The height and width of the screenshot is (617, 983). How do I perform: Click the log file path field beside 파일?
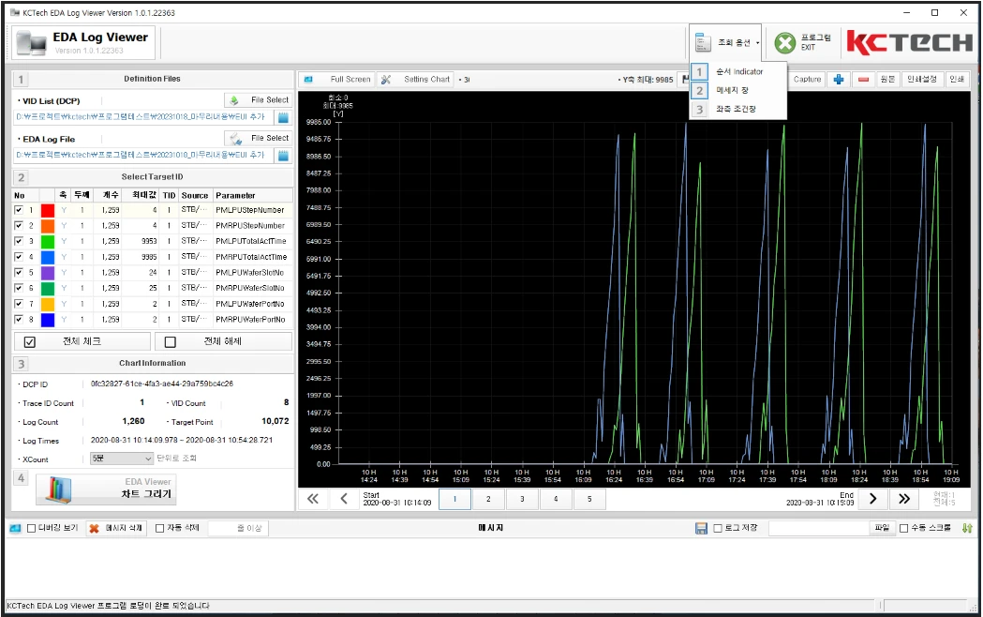point(818,529)
